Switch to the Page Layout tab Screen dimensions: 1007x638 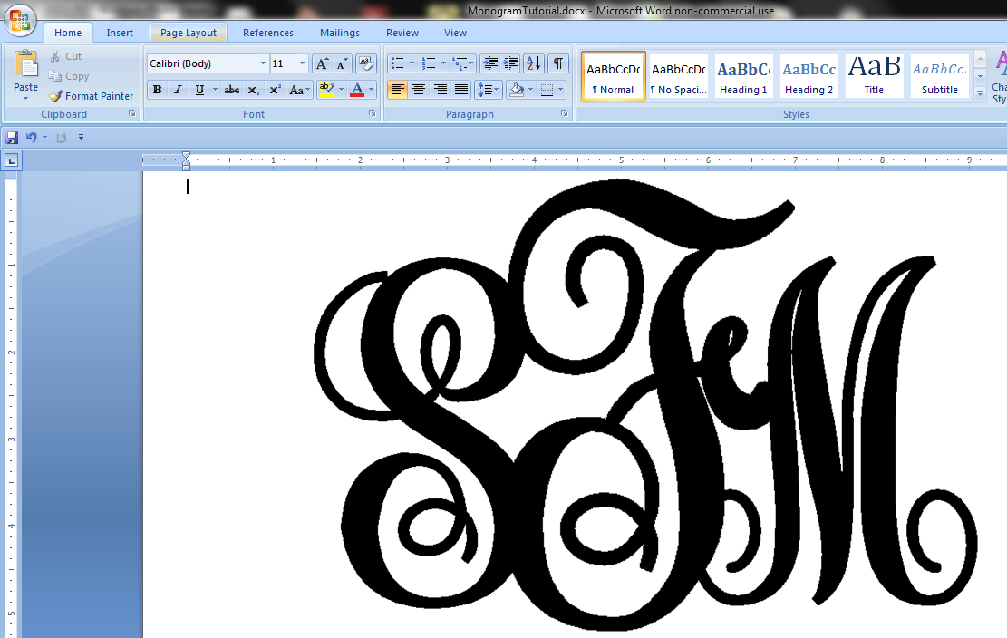(189, 33)
